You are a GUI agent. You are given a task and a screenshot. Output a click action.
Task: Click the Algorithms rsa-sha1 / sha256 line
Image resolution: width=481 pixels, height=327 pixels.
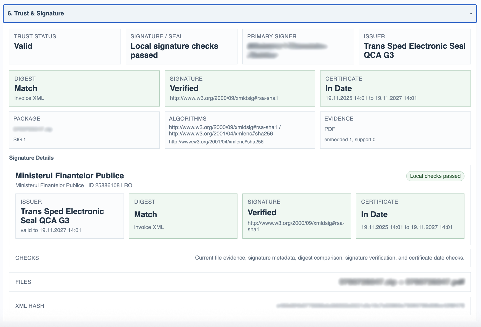225,130
